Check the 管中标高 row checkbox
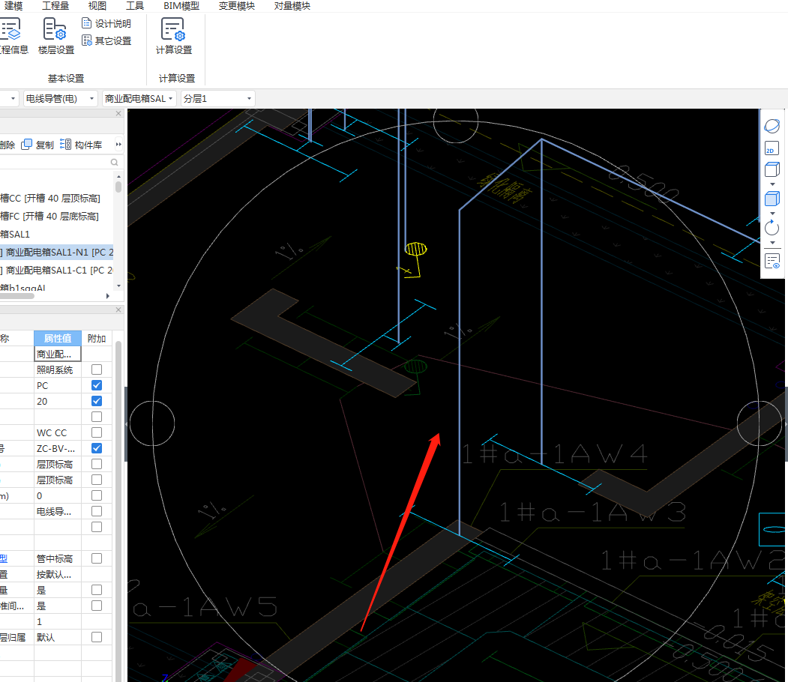The width and height of the screenshot is (788, 682). coord(97,558)
